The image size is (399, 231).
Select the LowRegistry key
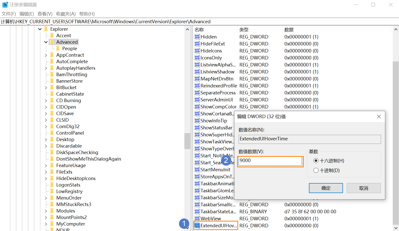69,192
